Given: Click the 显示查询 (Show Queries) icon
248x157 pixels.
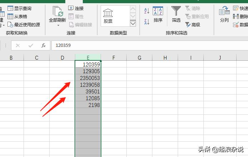Looking at the screenshot, I should [10, 8].
